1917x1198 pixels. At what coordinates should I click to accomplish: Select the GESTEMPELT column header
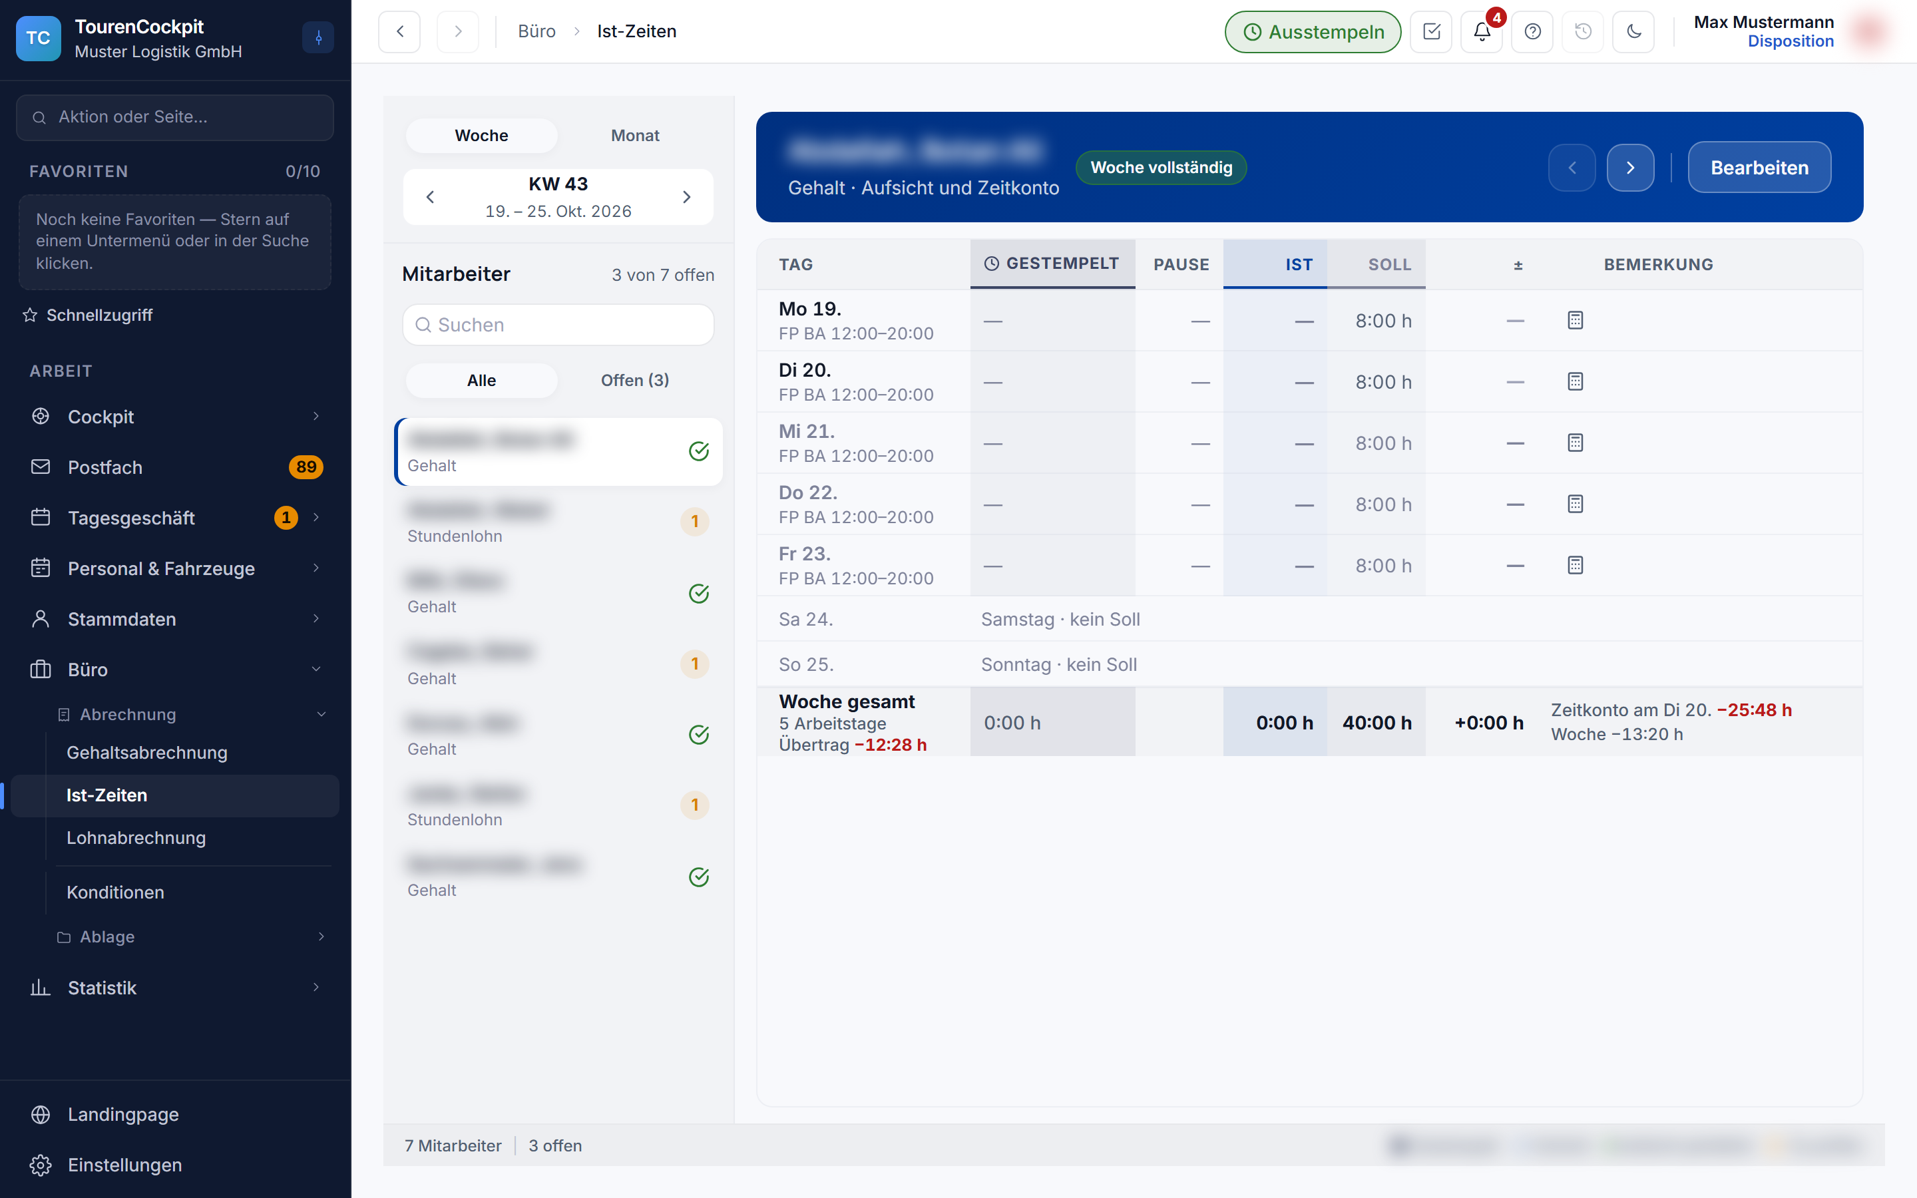(1052, 264)
